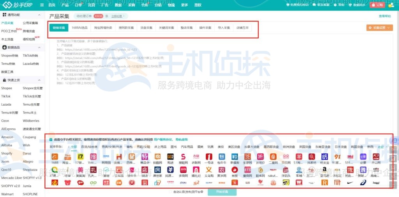399x197 pixels.
Task: Click the 折800 platform icon
Action: pos(260,156)
